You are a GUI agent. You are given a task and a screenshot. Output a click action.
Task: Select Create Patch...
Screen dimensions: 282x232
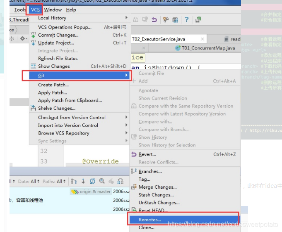point(79,85)
